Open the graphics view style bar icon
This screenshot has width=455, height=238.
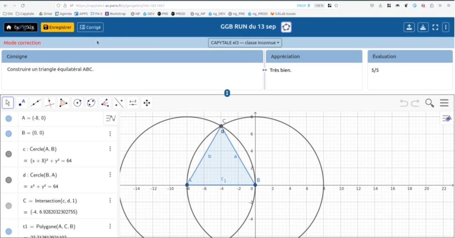[x=447, y=118]
